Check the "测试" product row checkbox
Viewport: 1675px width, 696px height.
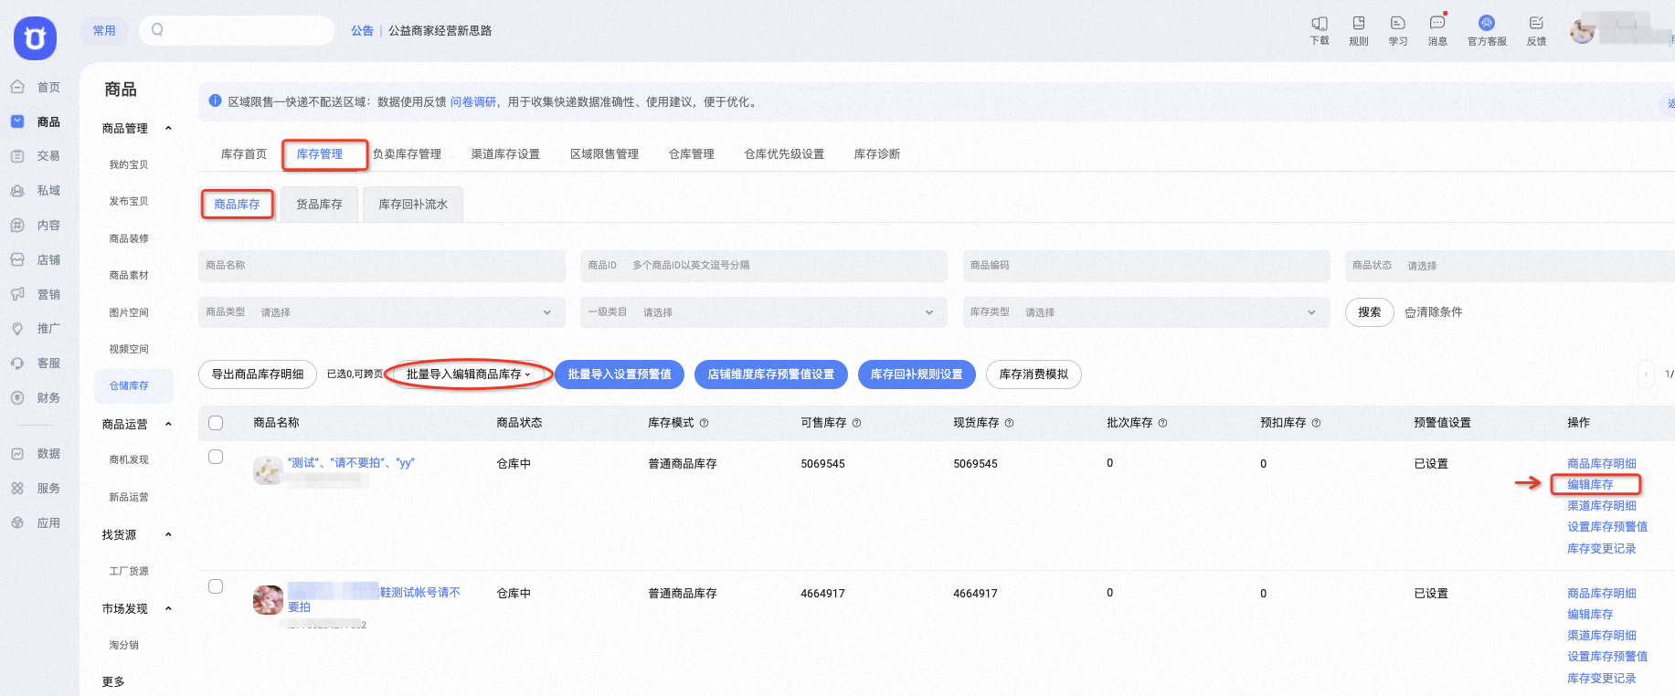pos(216,457)
